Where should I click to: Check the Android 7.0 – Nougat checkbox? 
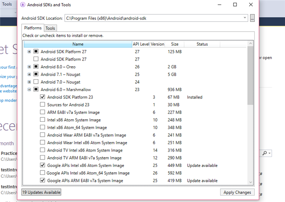(x=36, y=82)
